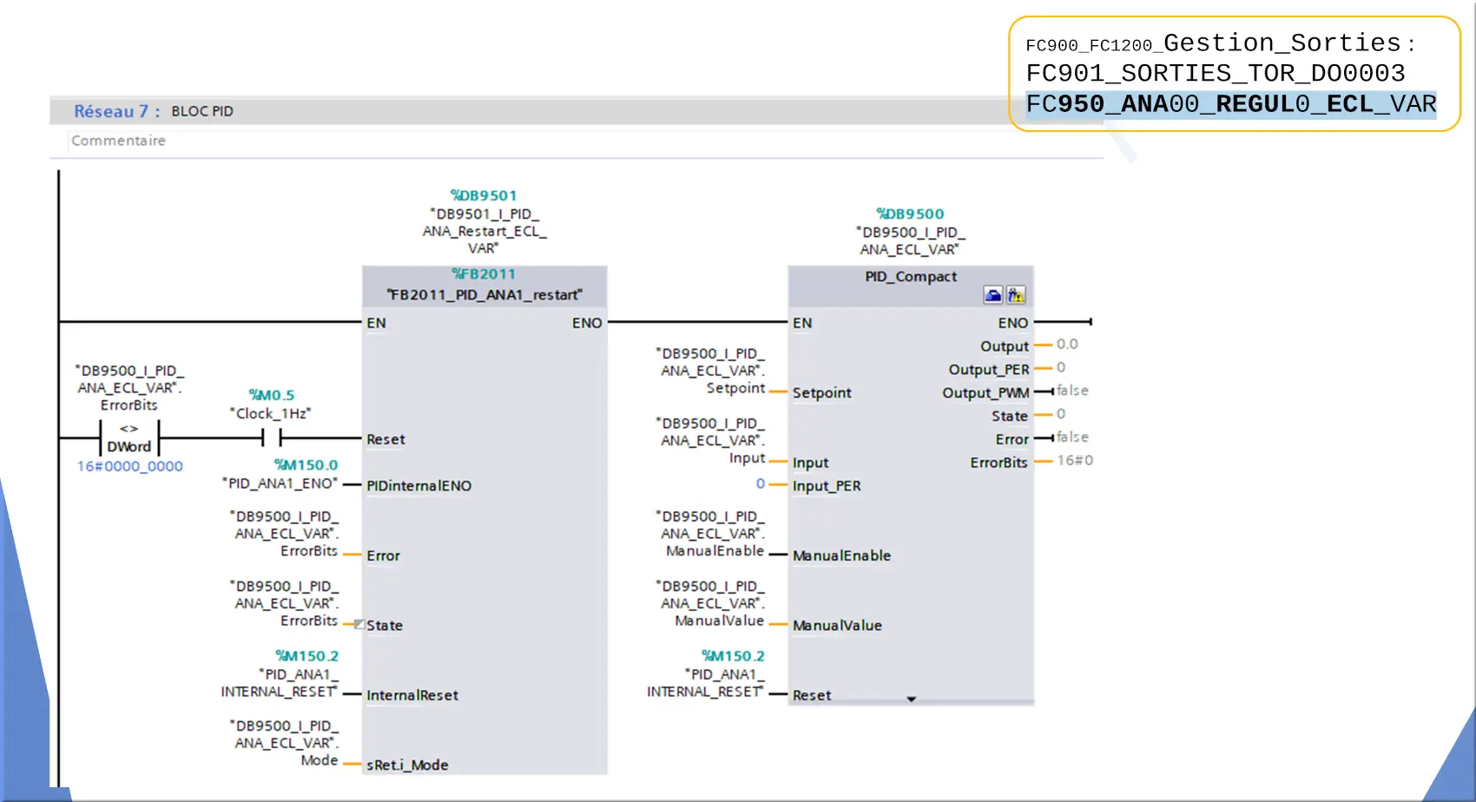
Task: Click the sRet.i_Mode pin
Action: click(x=407, y=765)
